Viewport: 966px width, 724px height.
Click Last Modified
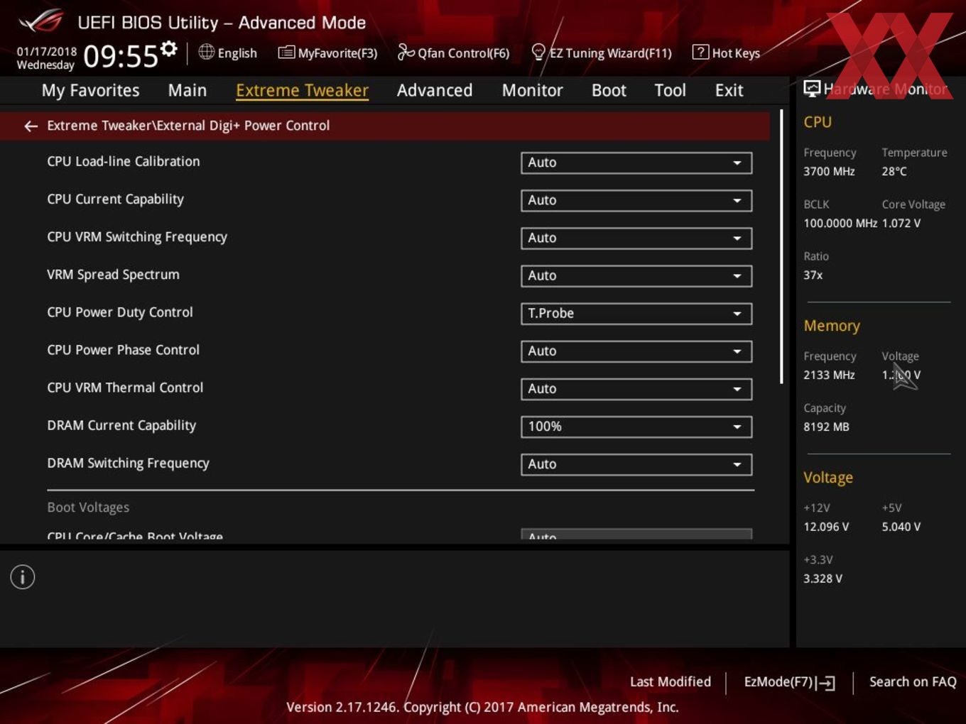(671, 681)
